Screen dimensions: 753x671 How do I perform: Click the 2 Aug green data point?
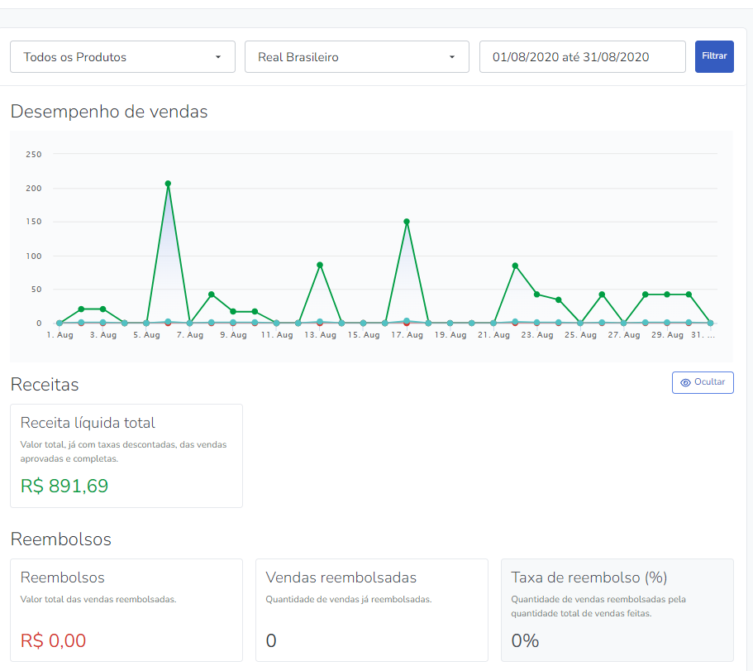point(81,309)
